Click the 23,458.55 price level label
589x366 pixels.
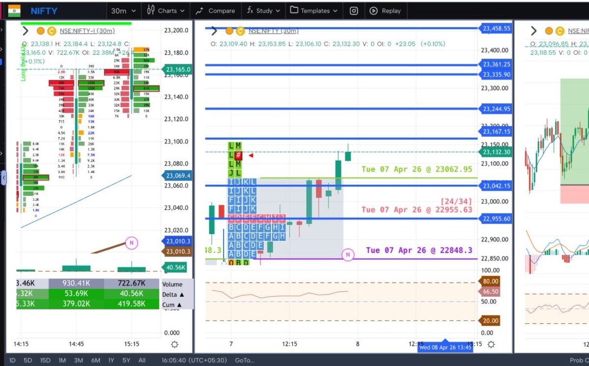(496, 28)
